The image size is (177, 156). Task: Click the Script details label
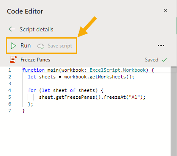[37, 29]
